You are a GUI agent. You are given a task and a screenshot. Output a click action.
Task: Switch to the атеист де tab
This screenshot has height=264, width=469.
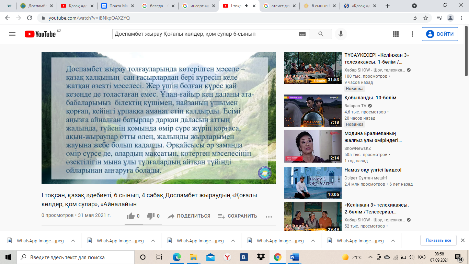click(x=279, y=6)
